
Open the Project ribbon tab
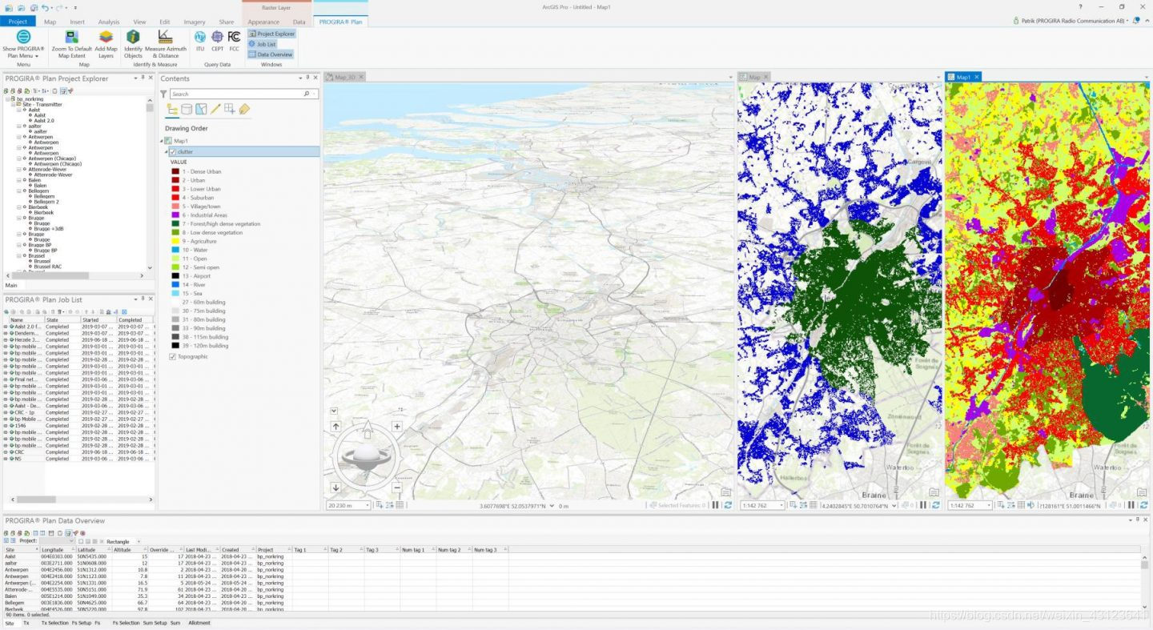pyautogui.click(x=18, y=22)
